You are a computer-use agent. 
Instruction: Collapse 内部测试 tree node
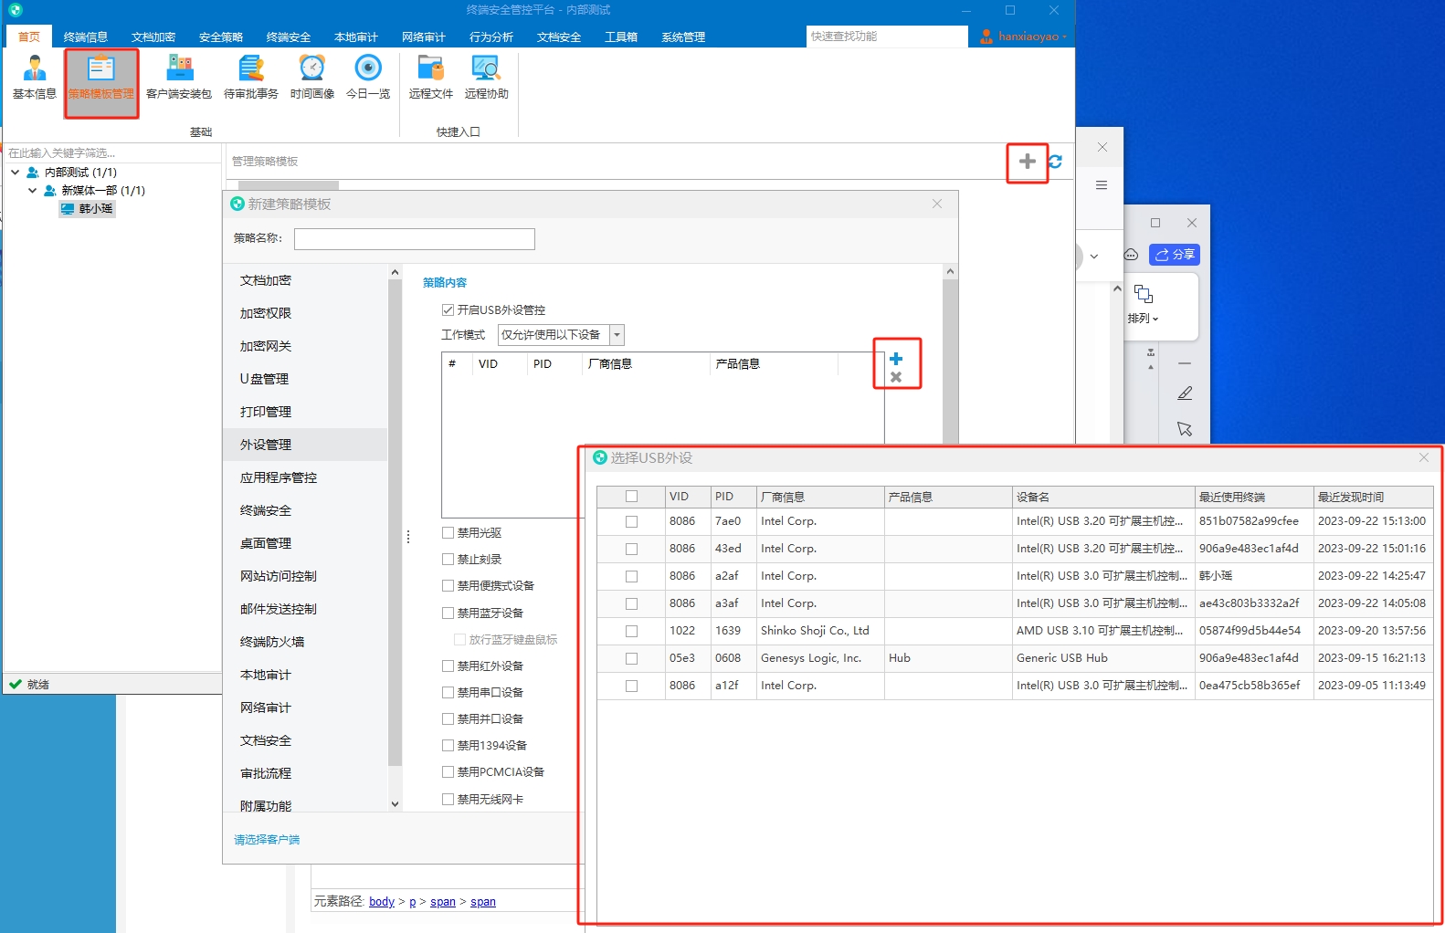click(x=16, y=172)
